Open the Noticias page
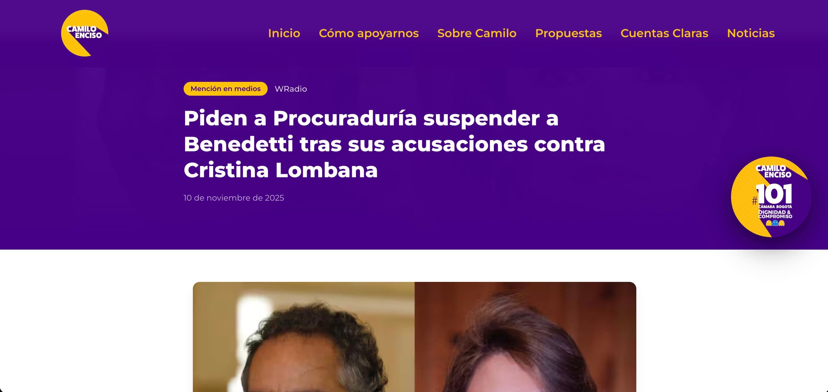 (751, 33)
